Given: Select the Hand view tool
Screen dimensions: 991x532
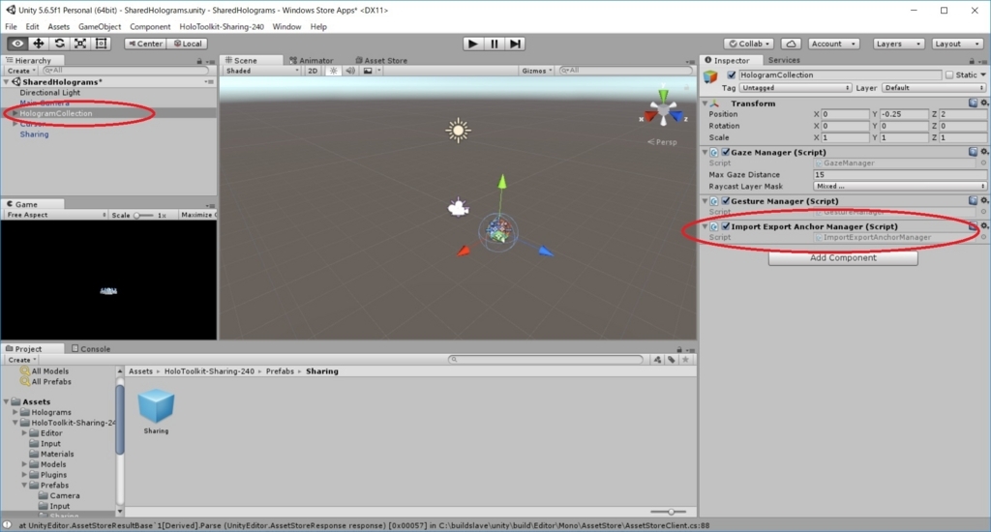Looking at the screenshot, I should [x=17, y=44].
